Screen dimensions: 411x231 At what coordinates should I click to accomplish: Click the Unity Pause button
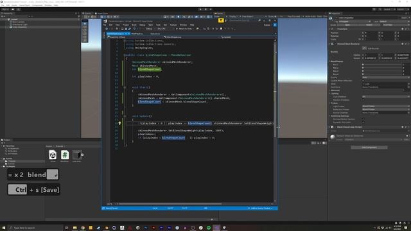tap(205, 9)
